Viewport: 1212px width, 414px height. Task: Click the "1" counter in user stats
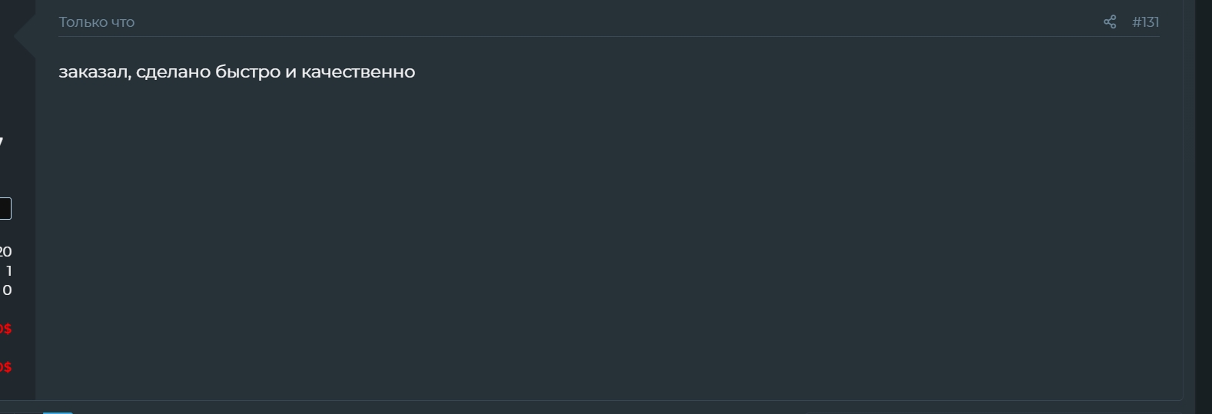point(8,271)
